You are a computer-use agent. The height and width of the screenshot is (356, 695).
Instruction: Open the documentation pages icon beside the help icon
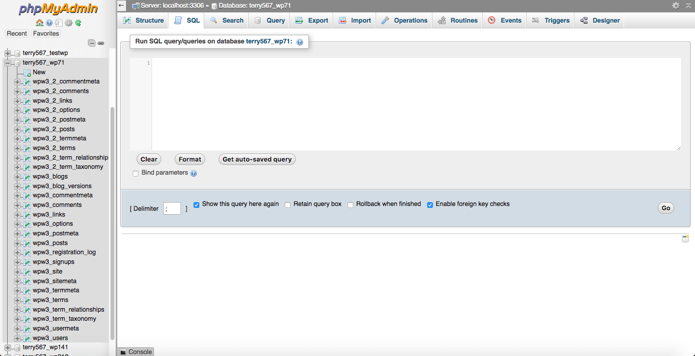click(58, 23)
